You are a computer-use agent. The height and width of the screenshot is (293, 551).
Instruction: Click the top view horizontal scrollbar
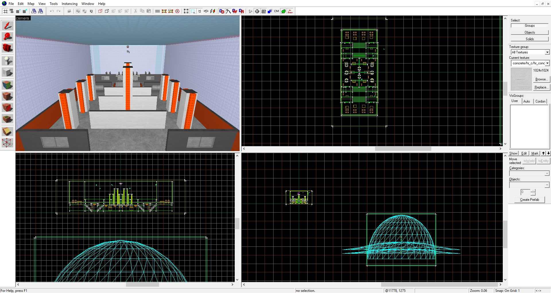372,149
